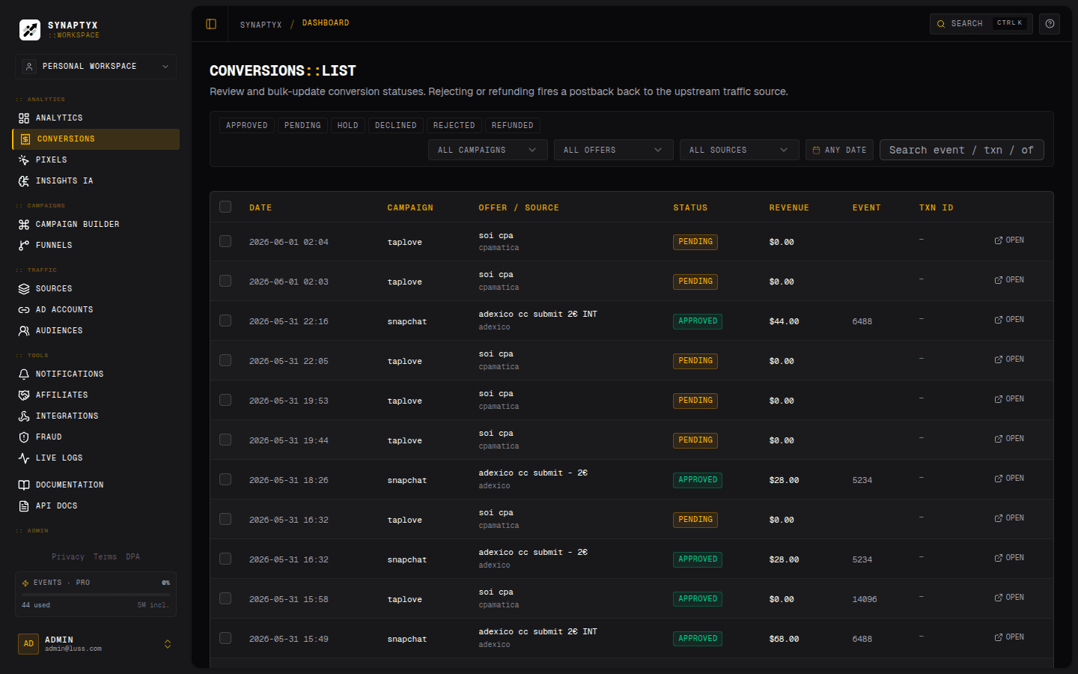Check the 2026-05-31 22:05 row checkbox
Screen dimensions: 1078x674
225,360
